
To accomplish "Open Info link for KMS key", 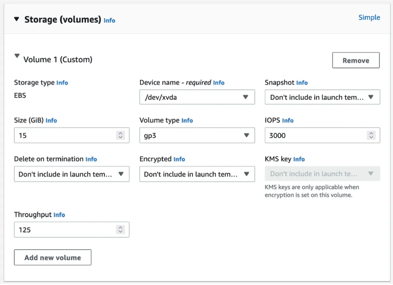I will click(299, 159).
